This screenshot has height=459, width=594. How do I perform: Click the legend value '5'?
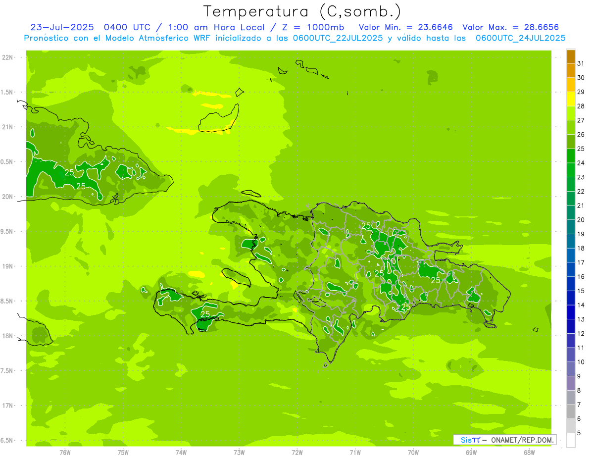579,433
